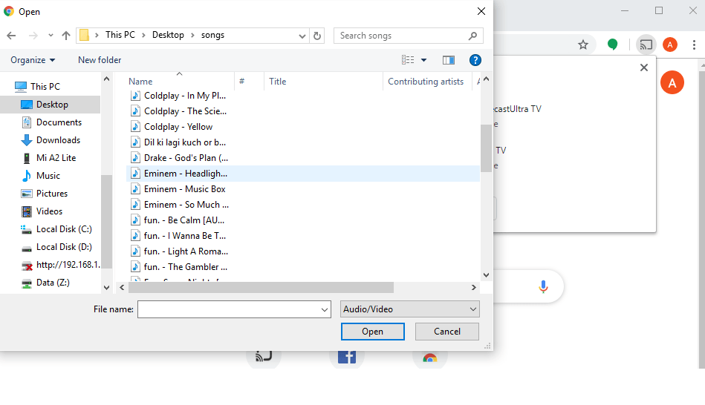Viewport: 705px width, 405px height.
Task: Click file list scroll right arrow
Action: 473,287
